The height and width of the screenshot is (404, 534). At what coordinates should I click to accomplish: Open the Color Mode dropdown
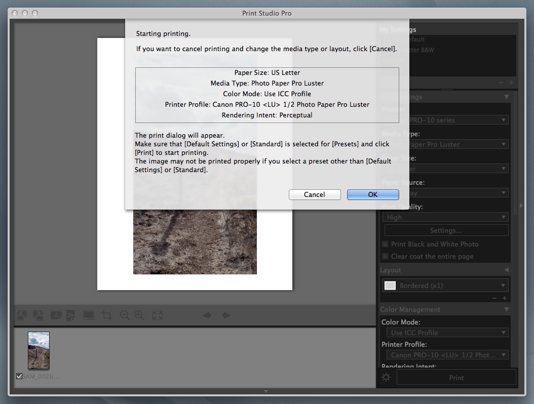click(445, 333)
